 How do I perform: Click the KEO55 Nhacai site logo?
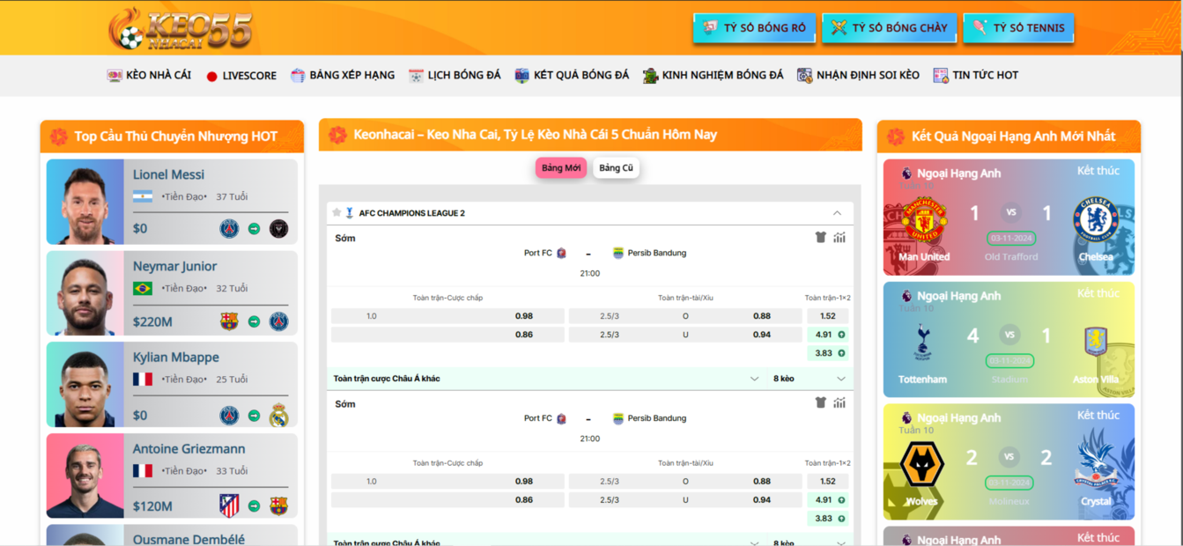coord(181,28)
